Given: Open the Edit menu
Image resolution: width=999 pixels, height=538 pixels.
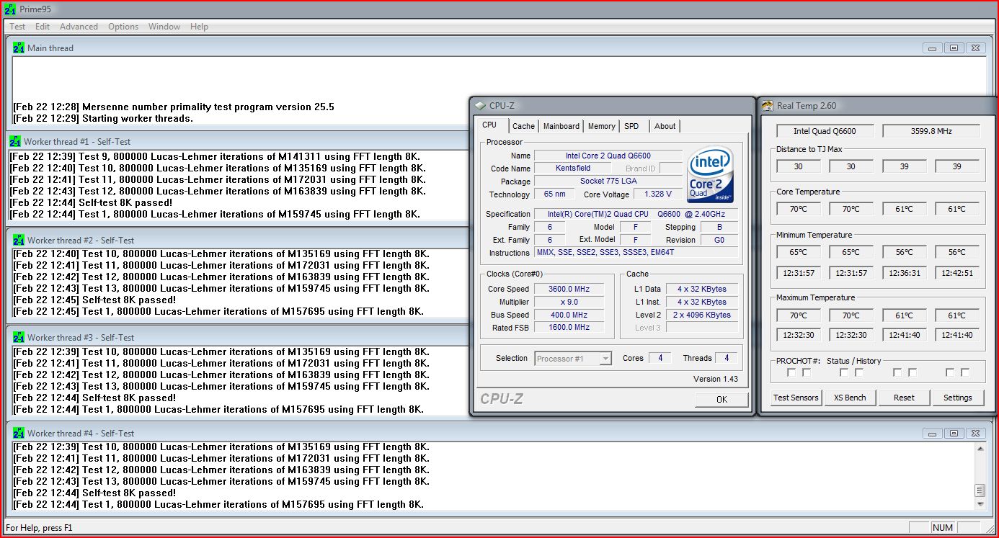Looking at the screenshot, I should (x=43, y=27).
